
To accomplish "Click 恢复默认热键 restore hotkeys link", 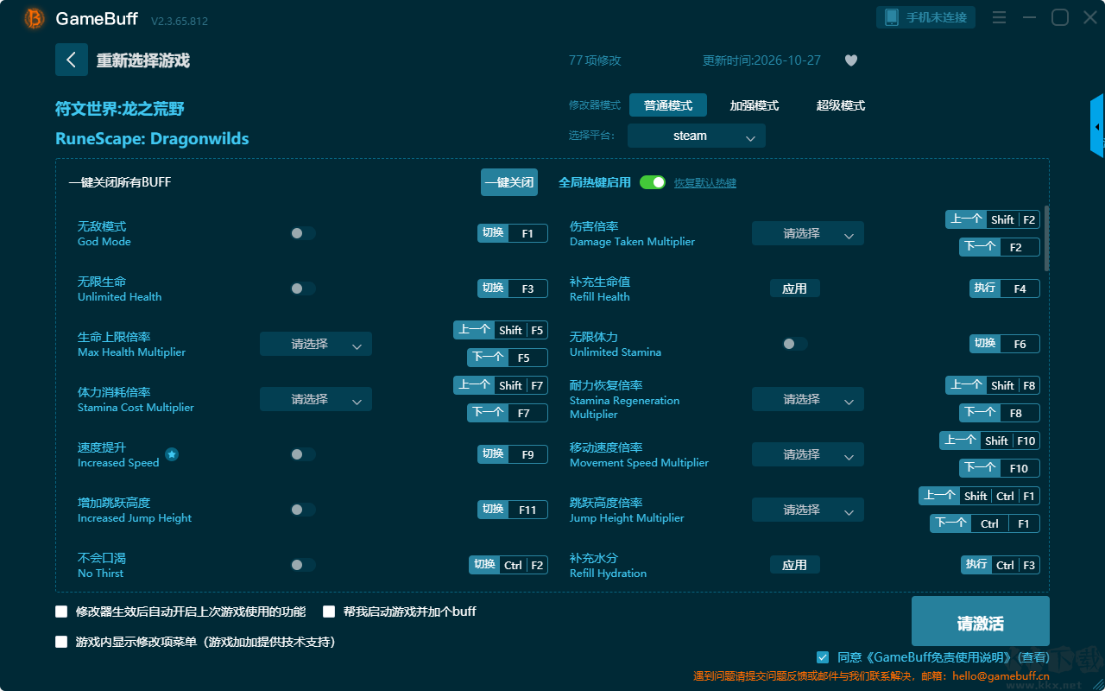I will [705, 183].
